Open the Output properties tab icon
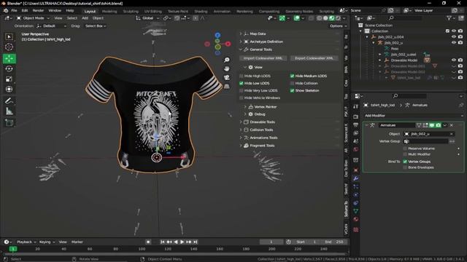This screenshot has height=262, width=467. click(355, 125)
